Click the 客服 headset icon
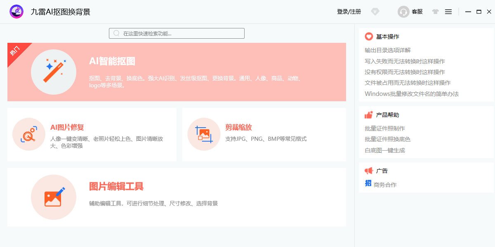 coord(403,12)
